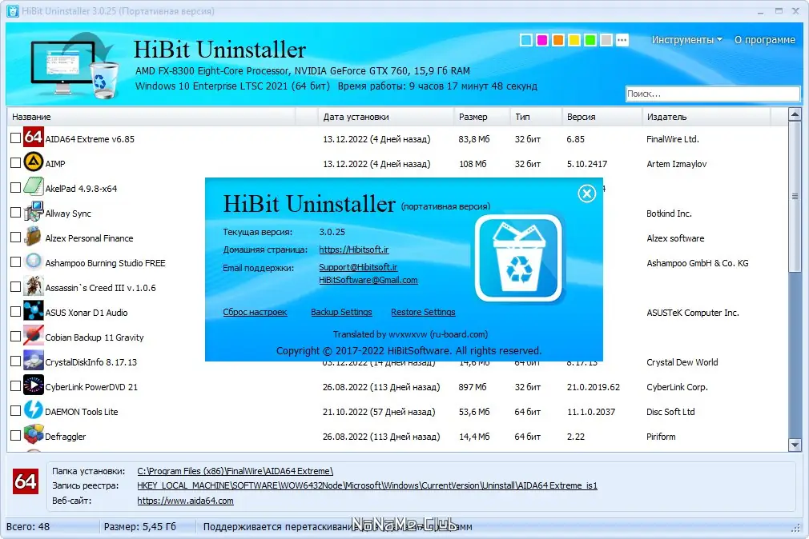Click the DAEMON Tools Lite lightning icon
The height and width of the screenshot is (539, 809).
coord(34,410)
